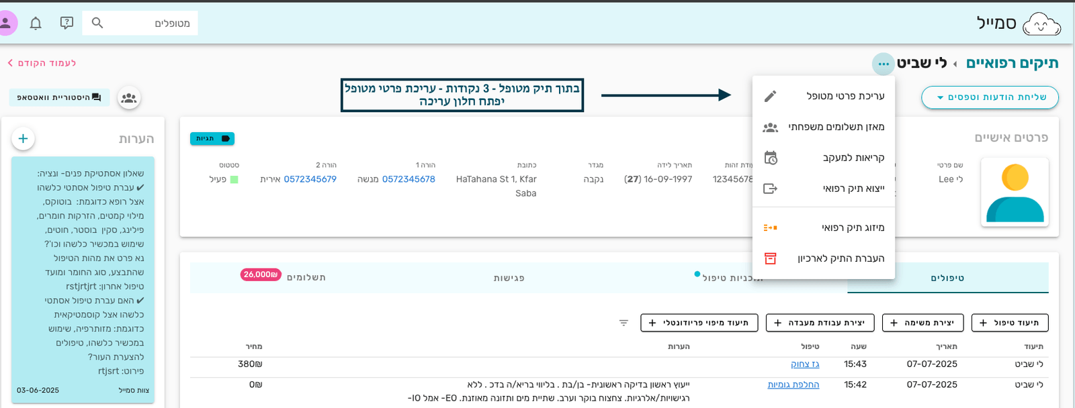Click the הערה column header
Screen dimensions: 1075x408
(679, 347)
